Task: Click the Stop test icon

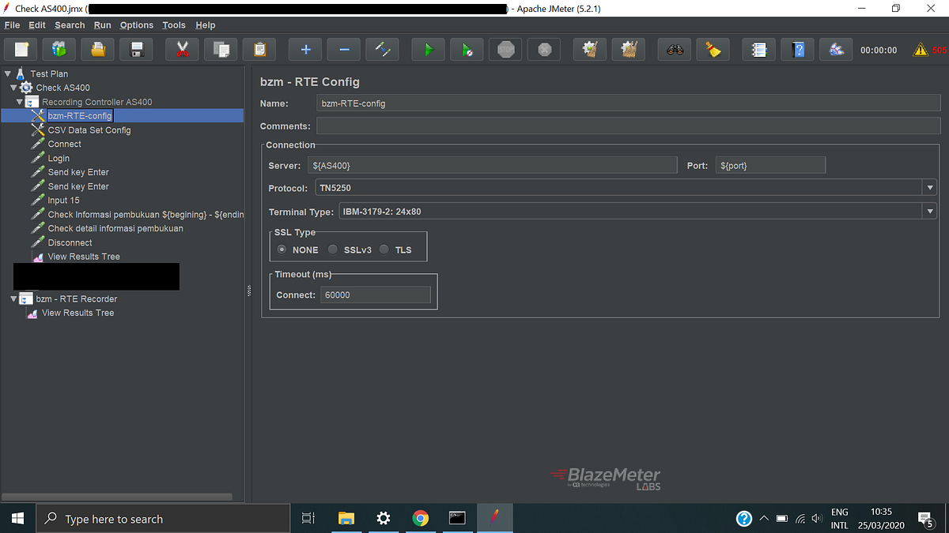Action: [x=505, y=50]
